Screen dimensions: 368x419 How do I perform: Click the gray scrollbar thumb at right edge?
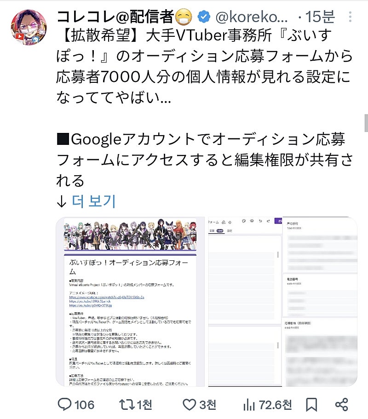tap(366, 123)
